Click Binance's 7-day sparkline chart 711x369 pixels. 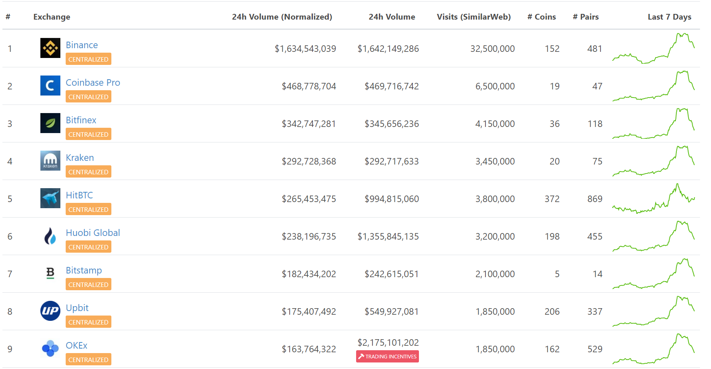653,48
